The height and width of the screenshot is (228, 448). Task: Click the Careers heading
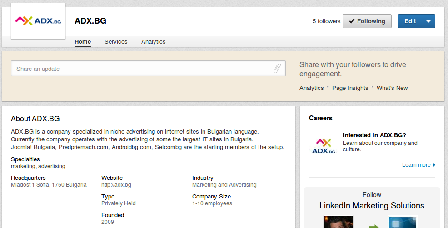(321, 118)
